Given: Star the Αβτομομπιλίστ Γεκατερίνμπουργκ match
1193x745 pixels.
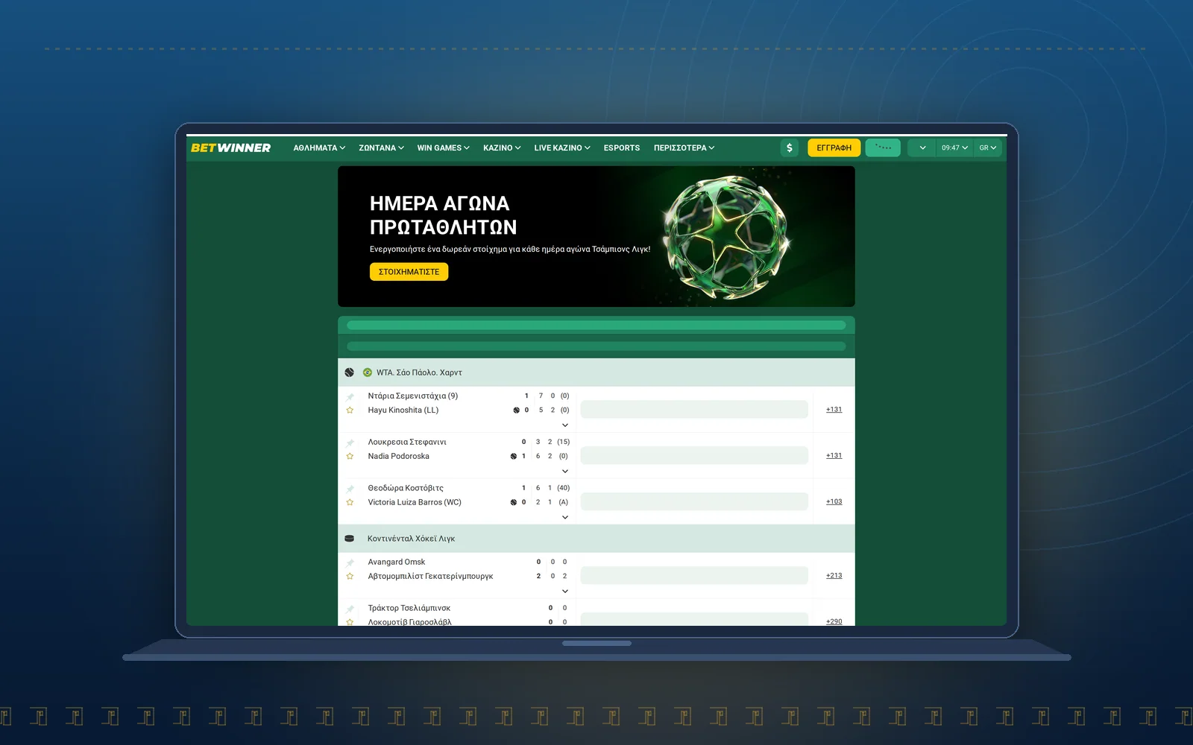Looking at the screenshot, I should tap(350, 577).
